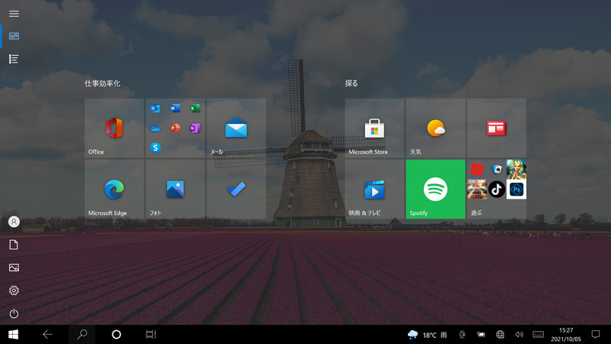
Task: Open the 18°C weather taskbar widget
Action: pos(428,335)
